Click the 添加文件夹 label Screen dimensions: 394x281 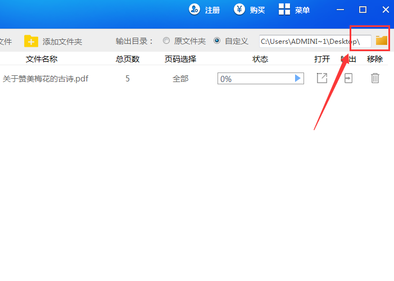(62, 42)
